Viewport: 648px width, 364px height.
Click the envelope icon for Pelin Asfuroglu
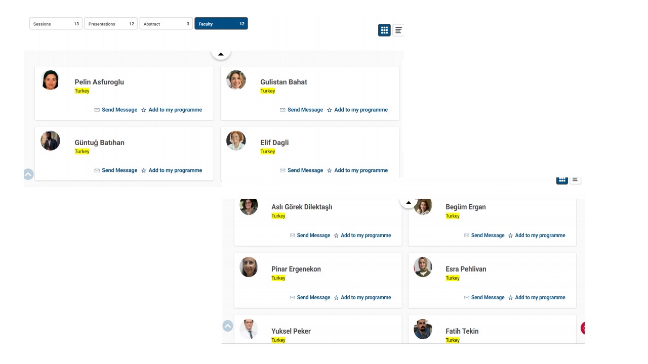point(97,110)
